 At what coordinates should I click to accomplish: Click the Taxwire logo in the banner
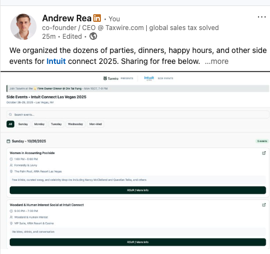(111, 79)
